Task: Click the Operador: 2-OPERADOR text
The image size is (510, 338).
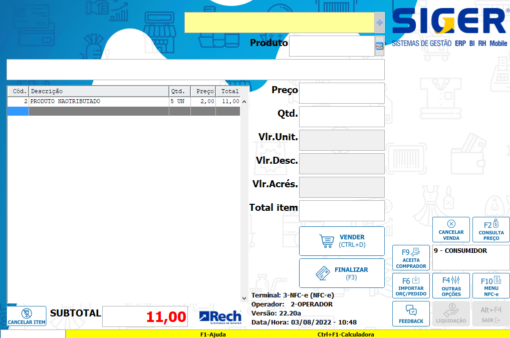Action: coord(292,304)
